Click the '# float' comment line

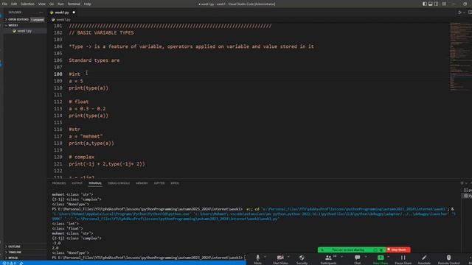(79, 102)
